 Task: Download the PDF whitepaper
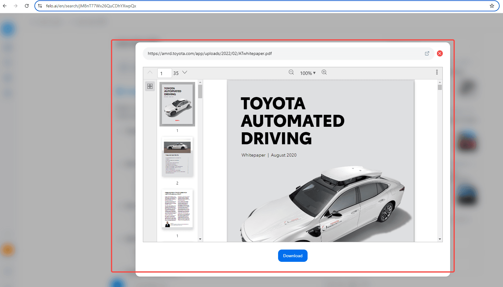click(x=293, y=256)
